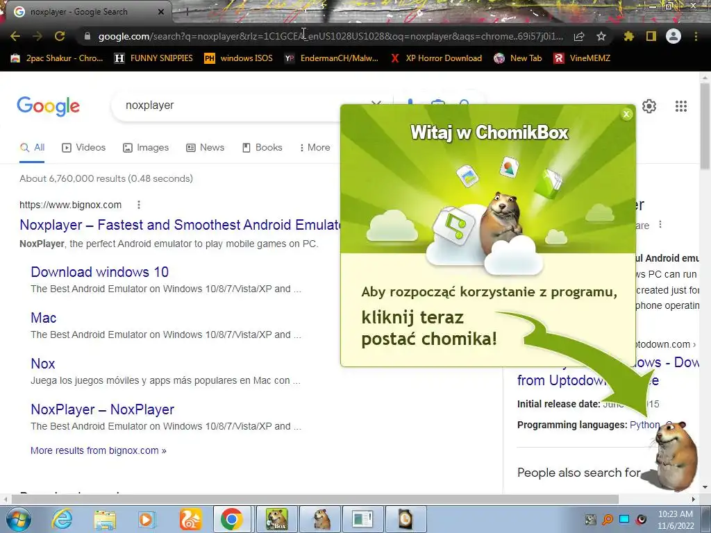Click the address bar URL
711x533 pixels.
pos(331,36)
